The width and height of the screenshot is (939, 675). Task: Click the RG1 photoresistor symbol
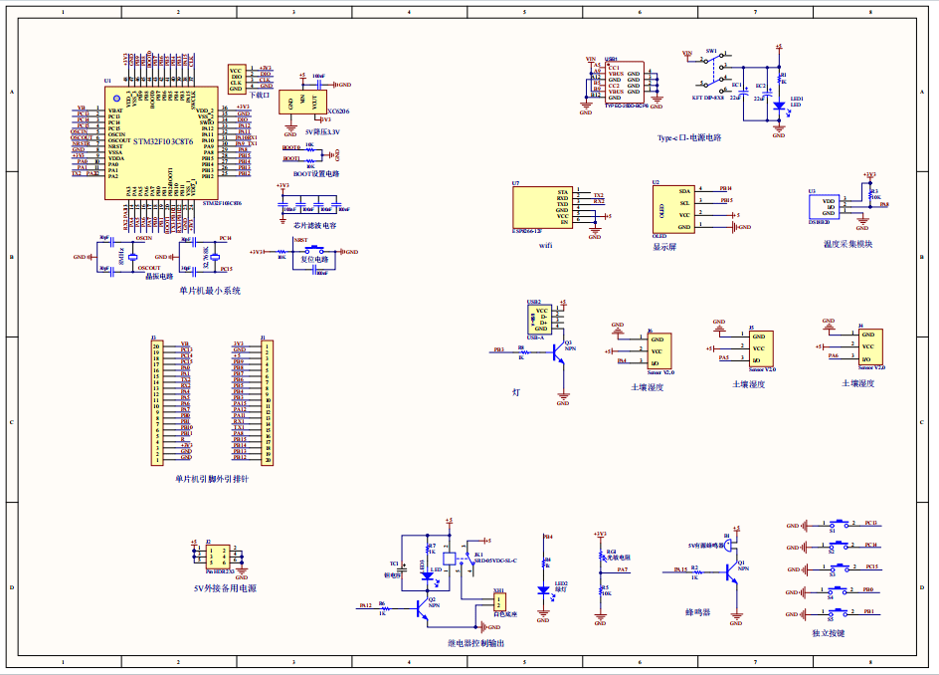click(601, 556)
